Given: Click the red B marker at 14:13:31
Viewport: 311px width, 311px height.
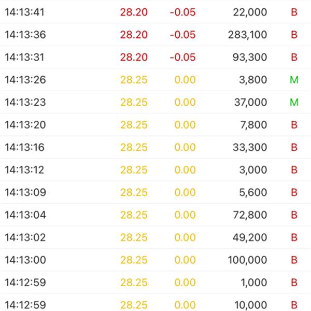Looking at the screenshot, I should 294,57.
